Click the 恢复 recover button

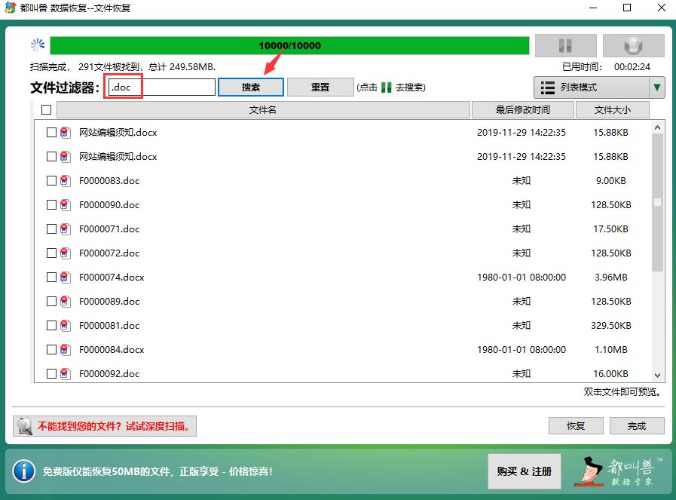pyautogui.click(x=576, y=426)
